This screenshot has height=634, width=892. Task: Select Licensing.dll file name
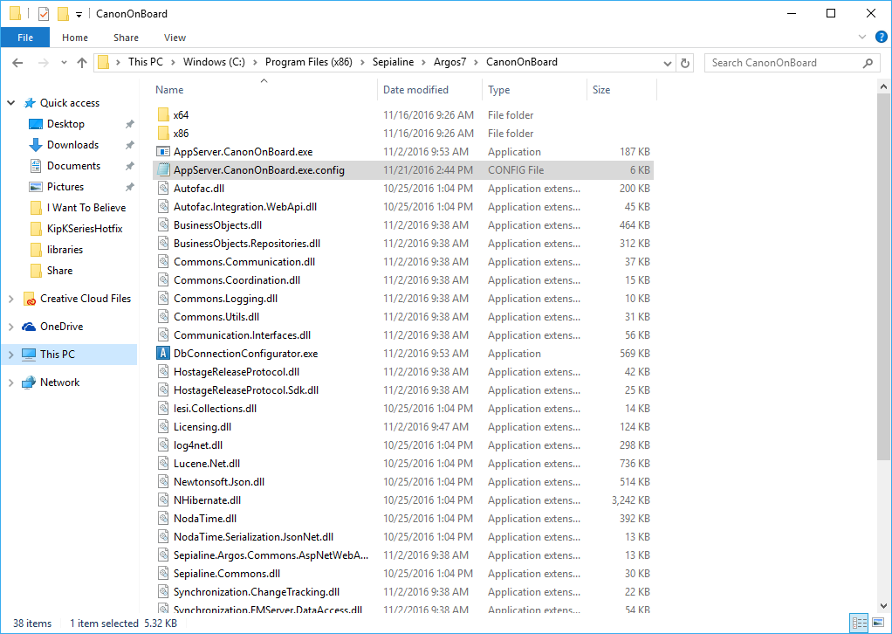[202, 427]
